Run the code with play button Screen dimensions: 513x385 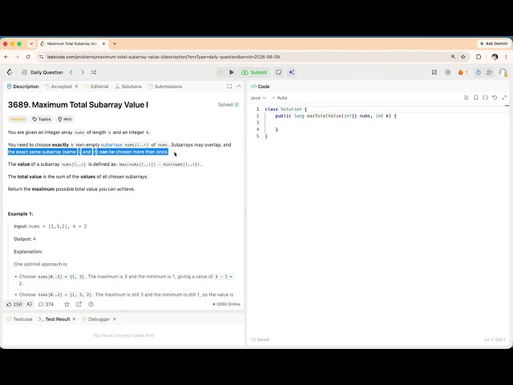point(232,72)
